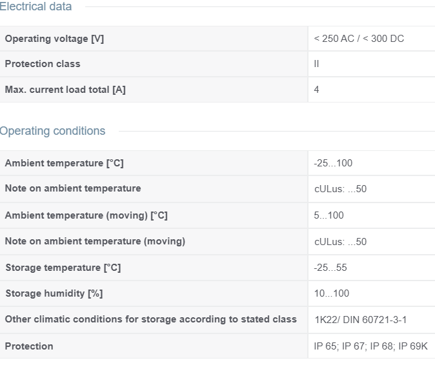The image size is (435, 365).
Task: Select the Operating voltage [V] label
Action: pyautogui.click(x=54, y=39)
